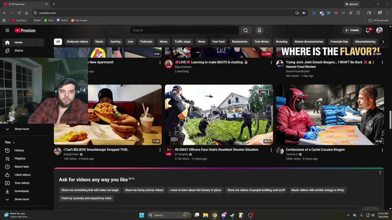Open the Tommy G channel link
The width and height of the screenshot is (392, 220).
(292, 154)
